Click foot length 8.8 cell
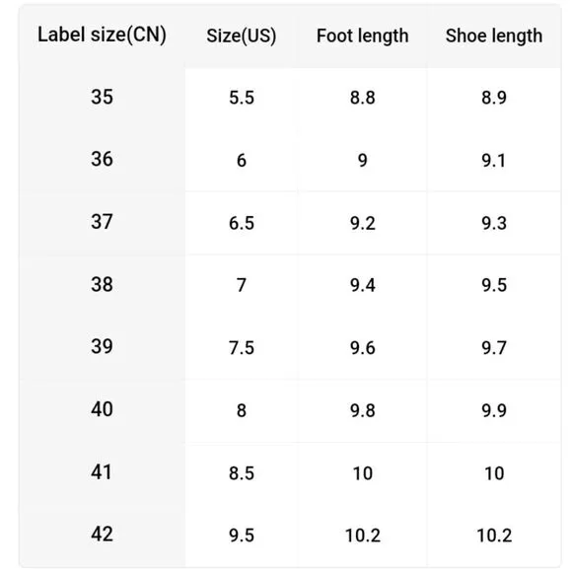This screenshot has height=572, width=572. pyautogui.click(x=362, y=98)
